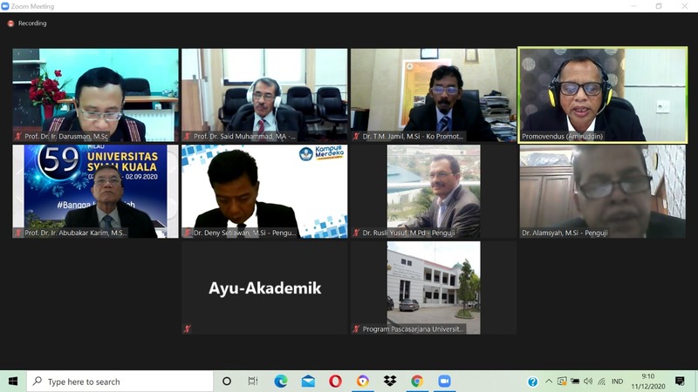The image size is (698, 392).
Task: Open Opera browser in taskbar
Action: (335, 382)
